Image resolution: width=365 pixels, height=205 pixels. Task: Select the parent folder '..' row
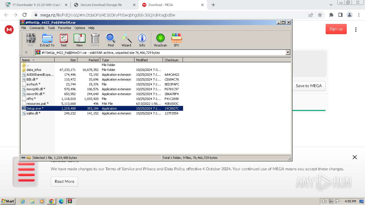click(x=102, y=65)
